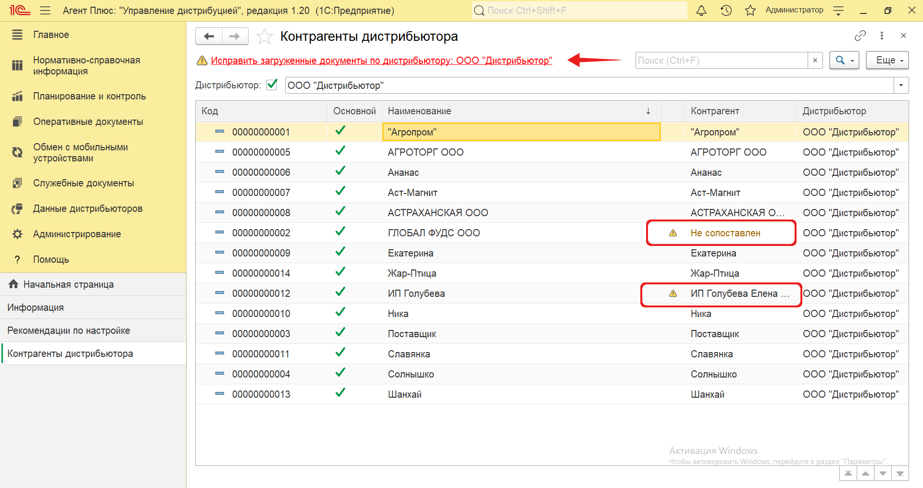The image size is (923, 488).
Task: Move down one row with down arrow
Action: coord(883,474)
